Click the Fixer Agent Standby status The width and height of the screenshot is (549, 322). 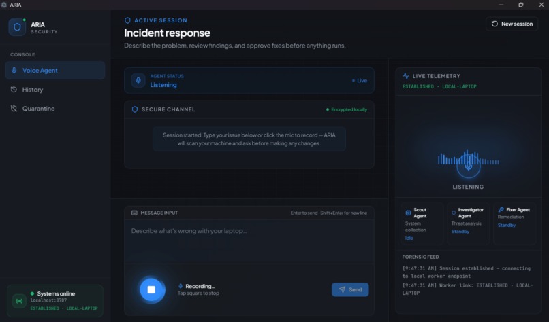click(x=507, y=226)
